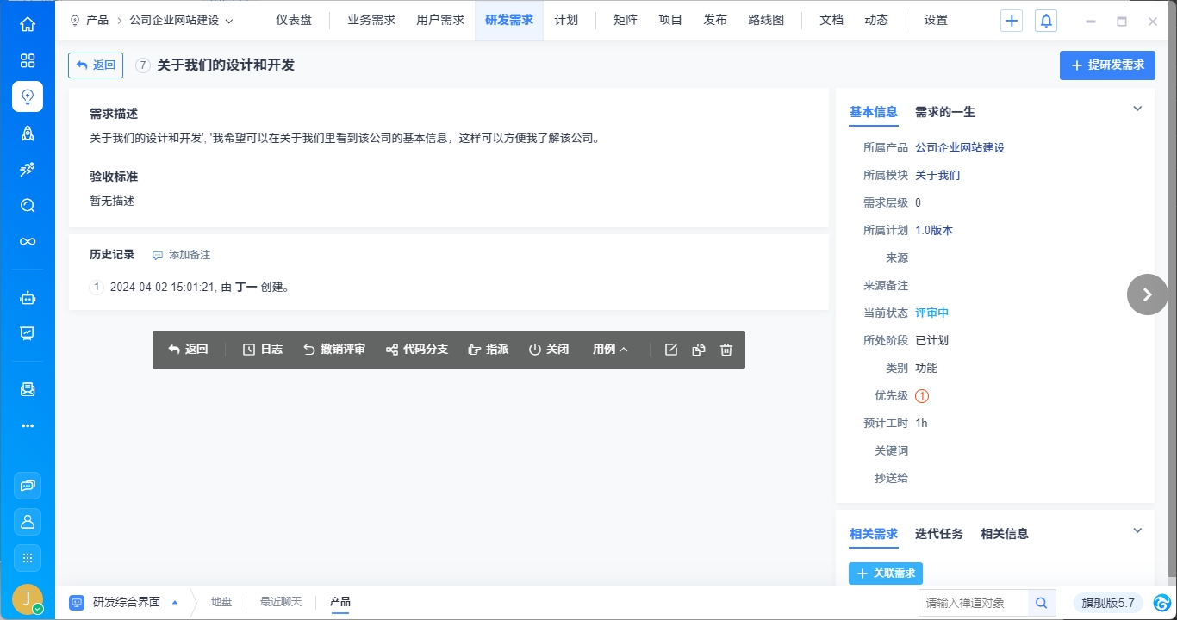This screenshot has width=1177, height=620.
Task: Click the 关联需求 button
Action: coord(886,573)
